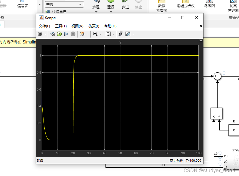Expand the 运行 button dropdown arrow
This screenshot has height=176, width=239.
pos(111,12)
